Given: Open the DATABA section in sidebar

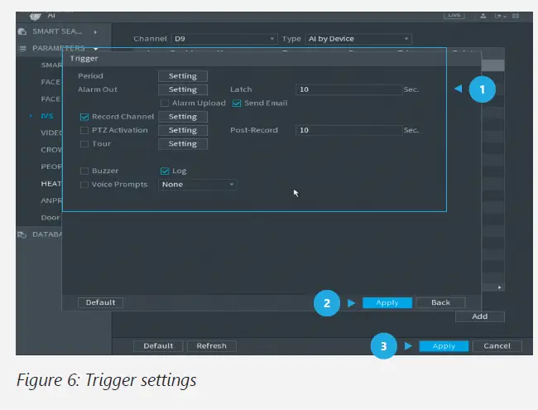Looking at the screenshot, I should pos(47,234).
